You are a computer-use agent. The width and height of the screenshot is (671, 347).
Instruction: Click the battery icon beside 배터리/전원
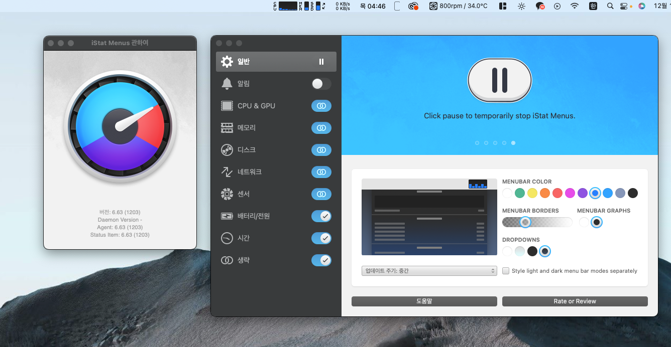(227, 216)
